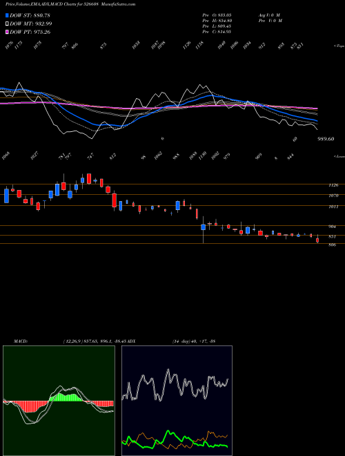Select the 'DOW MT: 932.99' legend label

click(x=31, y=23)
